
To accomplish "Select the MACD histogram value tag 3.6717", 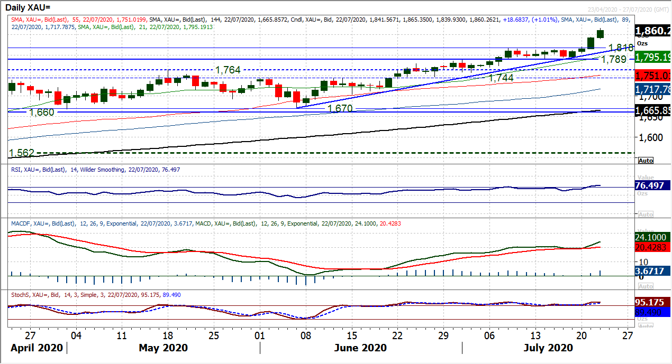I will [652, 270].
